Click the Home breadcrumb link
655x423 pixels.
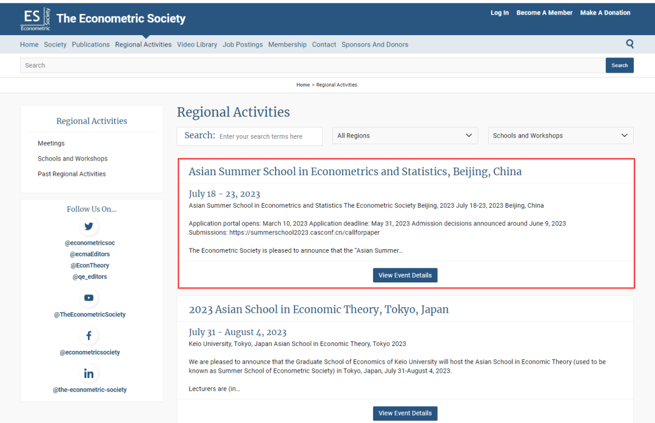pyautogui.click(x=303, y=85)
